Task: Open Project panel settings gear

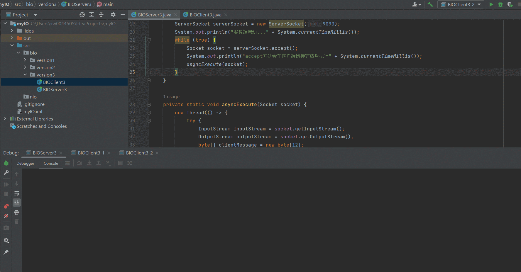Action: (x=113, y=15)
